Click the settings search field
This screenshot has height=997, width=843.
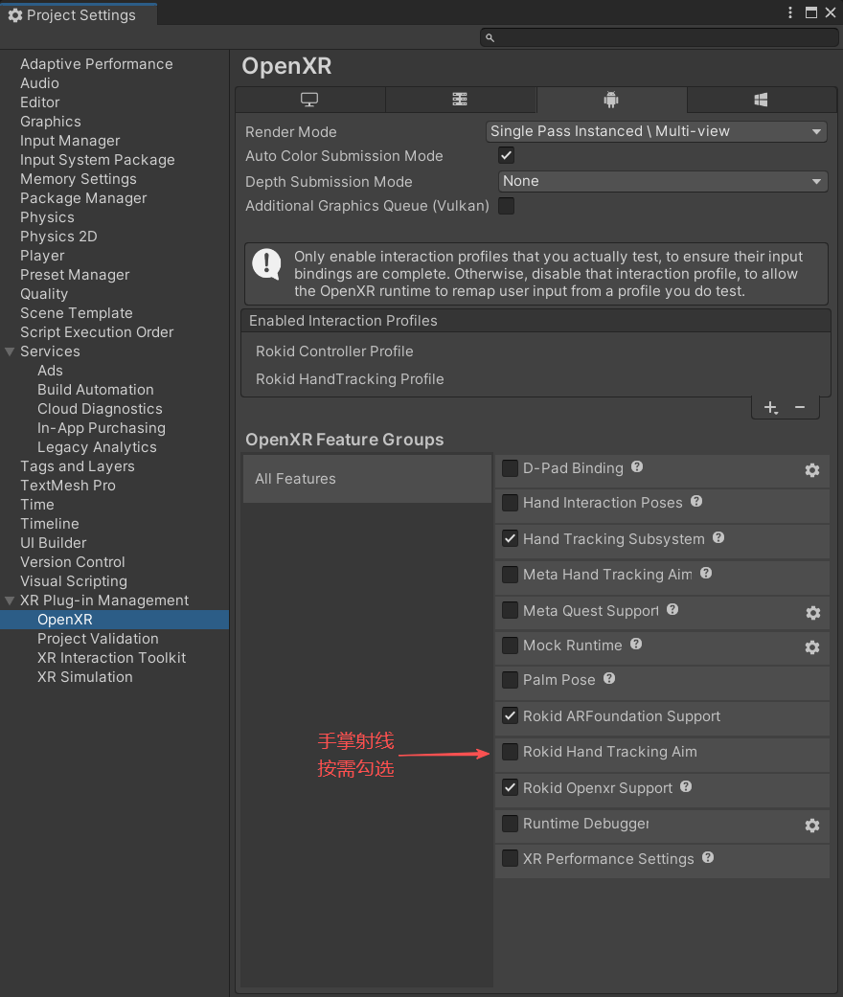659,37
